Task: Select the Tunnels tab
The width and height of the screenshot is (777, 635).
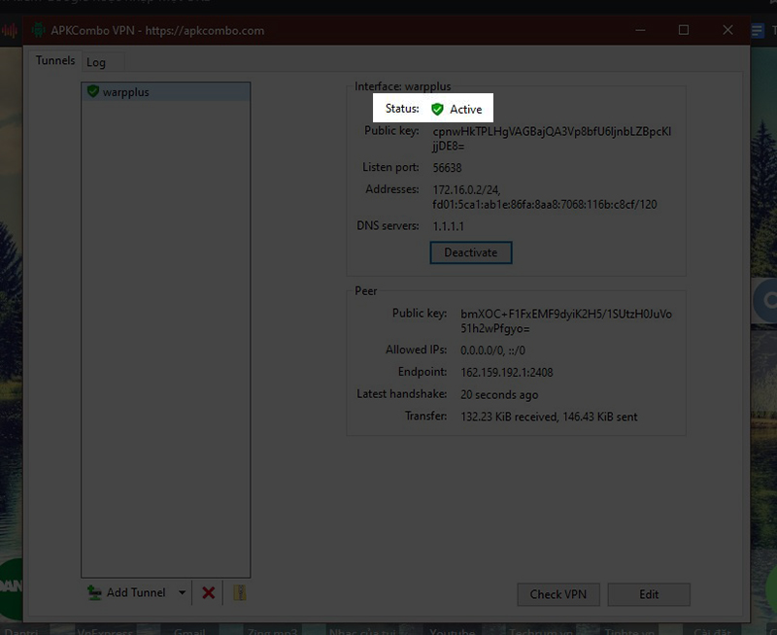Action: pyautogui.click(x=55, y=60)
